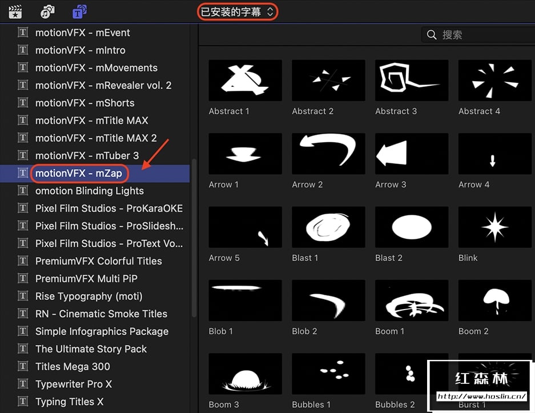The image size is (535, 413).
Task: Select the Blink title thumbnail
Action: click(x=495, y=227)
